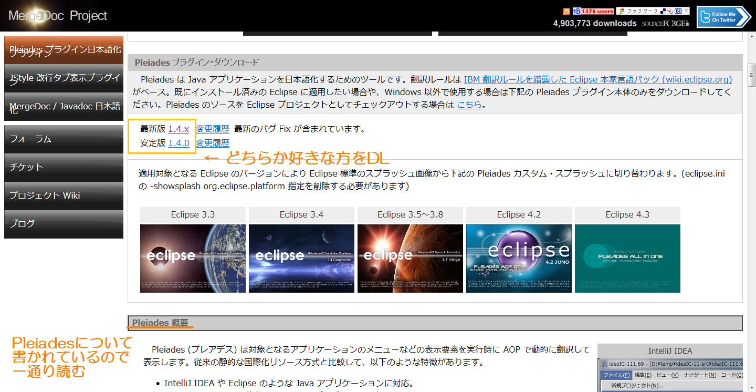Viewport: 756px width, 392px height.
Task: Click the IntelliJ IDEA screenshot image
Action: 670,375
